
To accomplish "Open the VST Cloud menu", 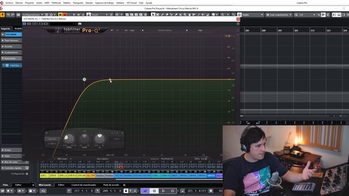I will [131, 3].
